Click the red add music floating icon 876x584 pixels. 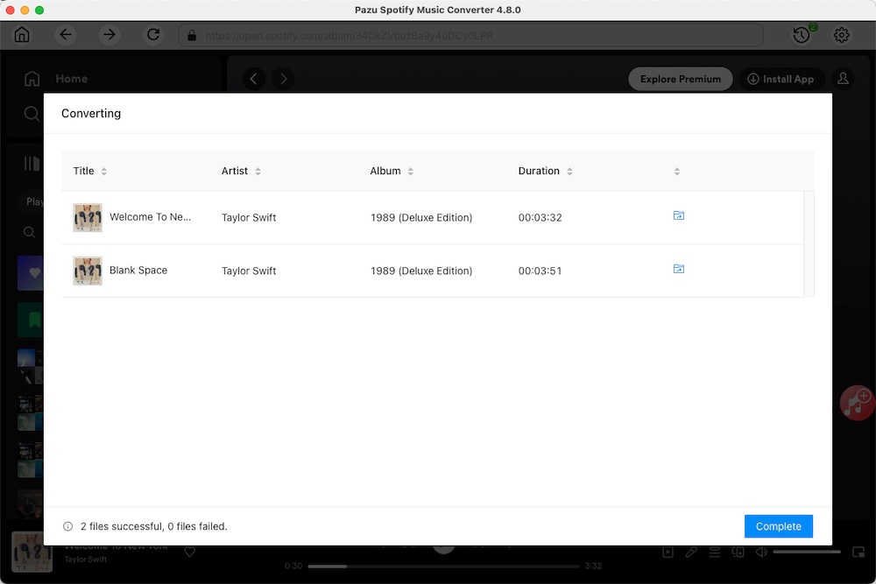click(856, 403)
